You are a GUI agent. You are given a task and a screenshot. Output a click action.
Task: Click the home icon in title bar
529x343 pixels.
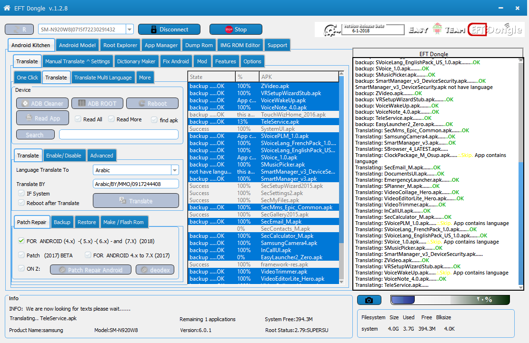[7, 8]
